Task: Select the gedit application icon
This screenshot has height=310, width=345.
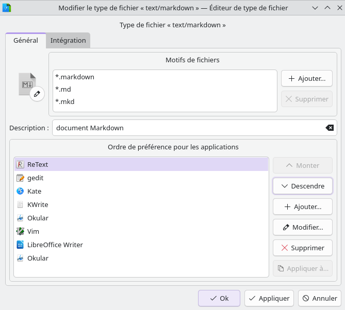Action: point(20,178)
